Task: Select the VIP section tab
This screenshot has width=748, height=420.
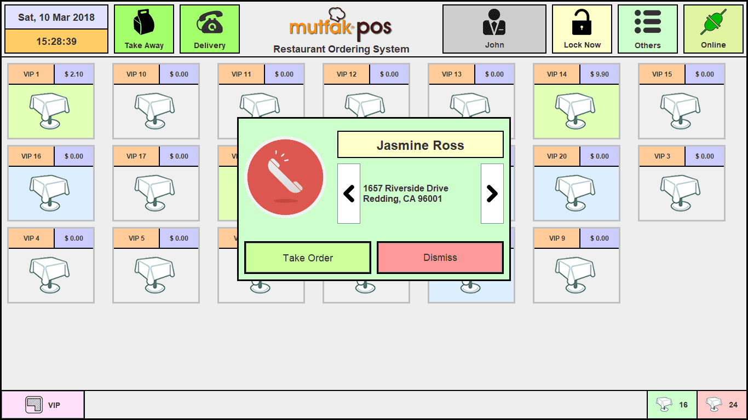Action: point(43,405)
